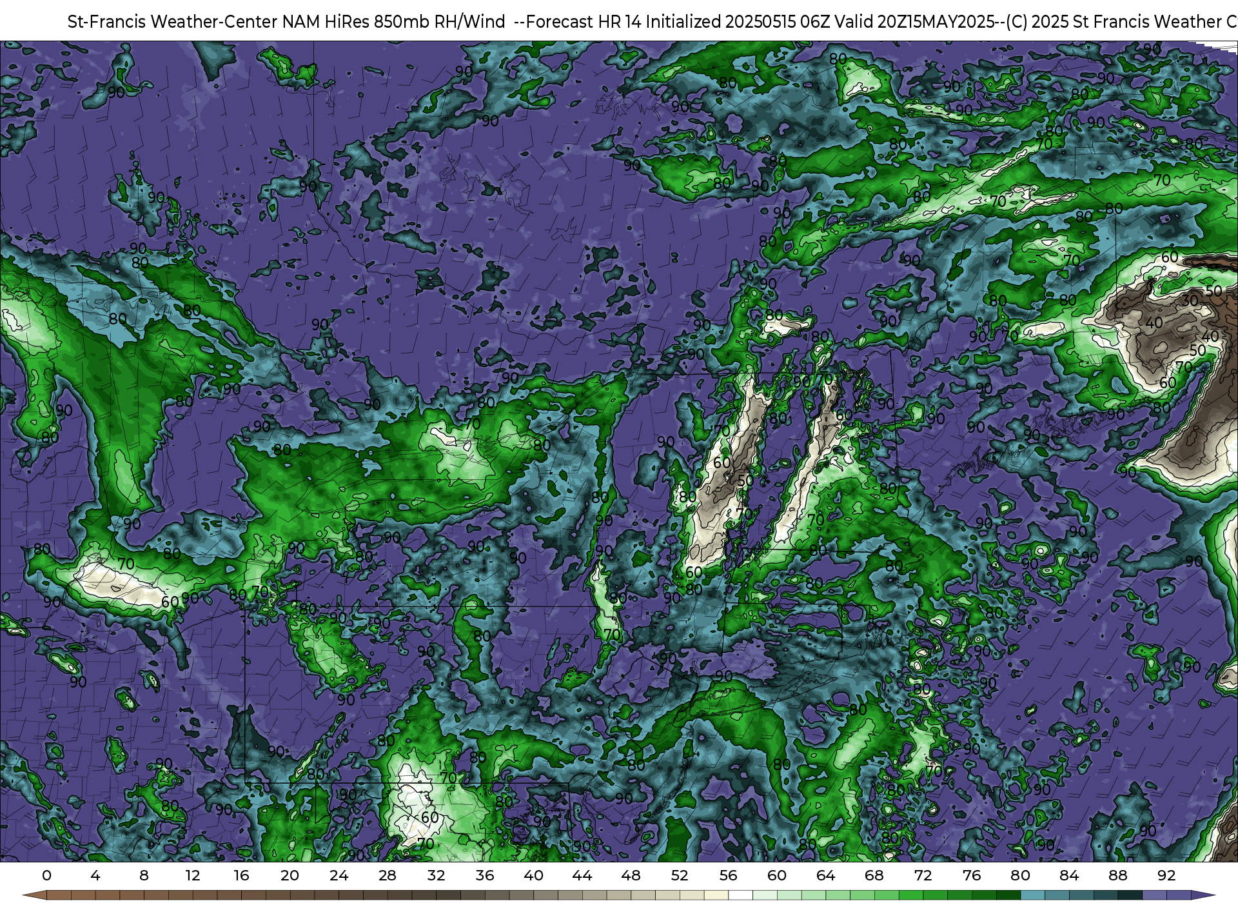The width and height of the screenshot is (1238, 903).
Task: Select the 68 tick label on the scale
Action: point(874,875)
